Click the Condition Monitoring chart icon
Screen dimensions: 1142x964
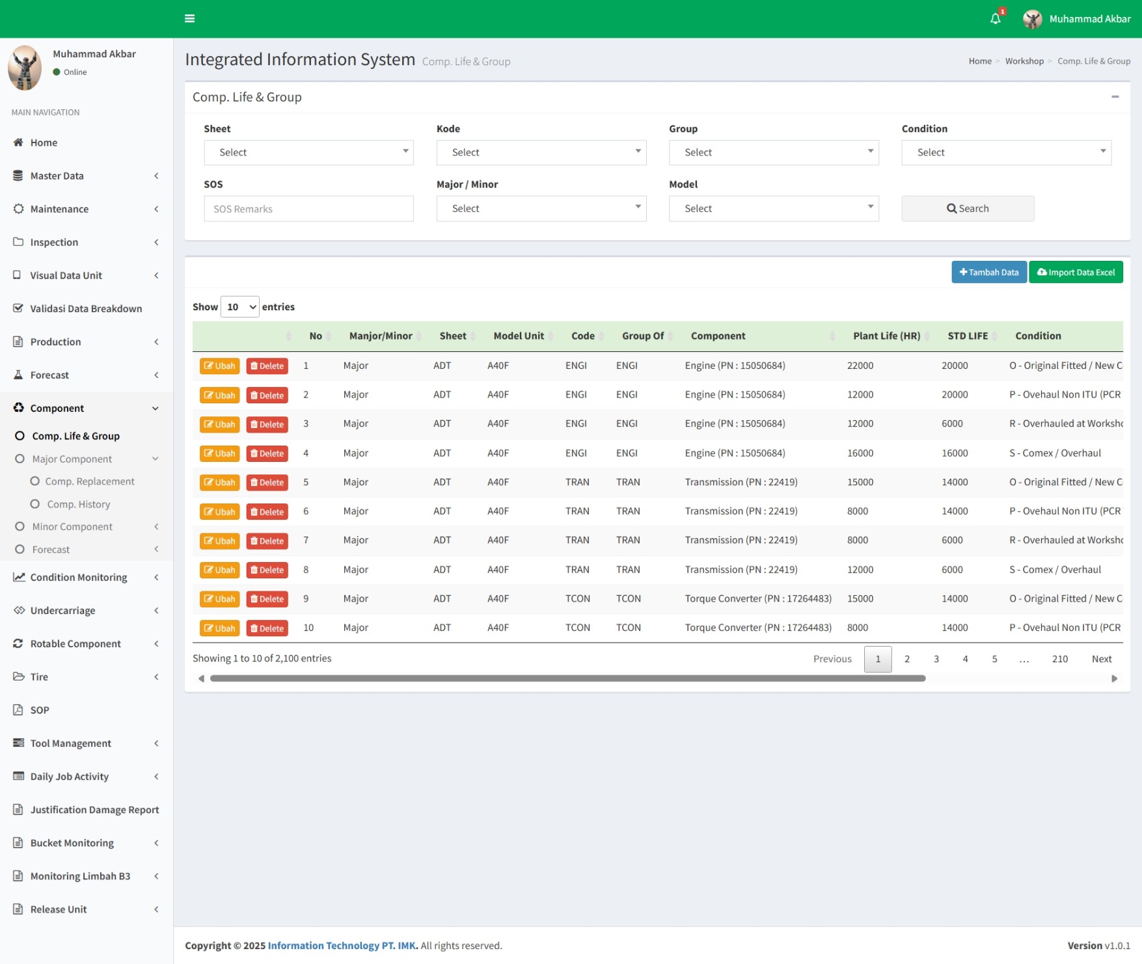(x=19, y=577)
